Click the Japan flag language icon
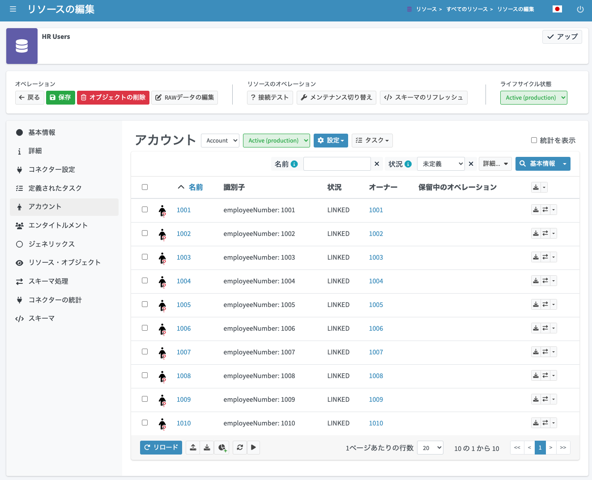The image size is (592, 480). 557,9
